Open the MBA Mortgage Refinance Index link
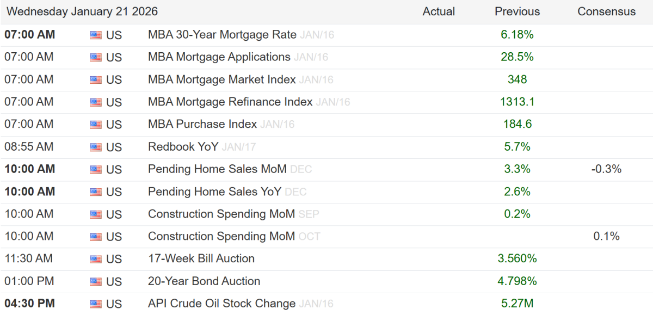The height and width of the screenshot is (315, 653). 230,102
